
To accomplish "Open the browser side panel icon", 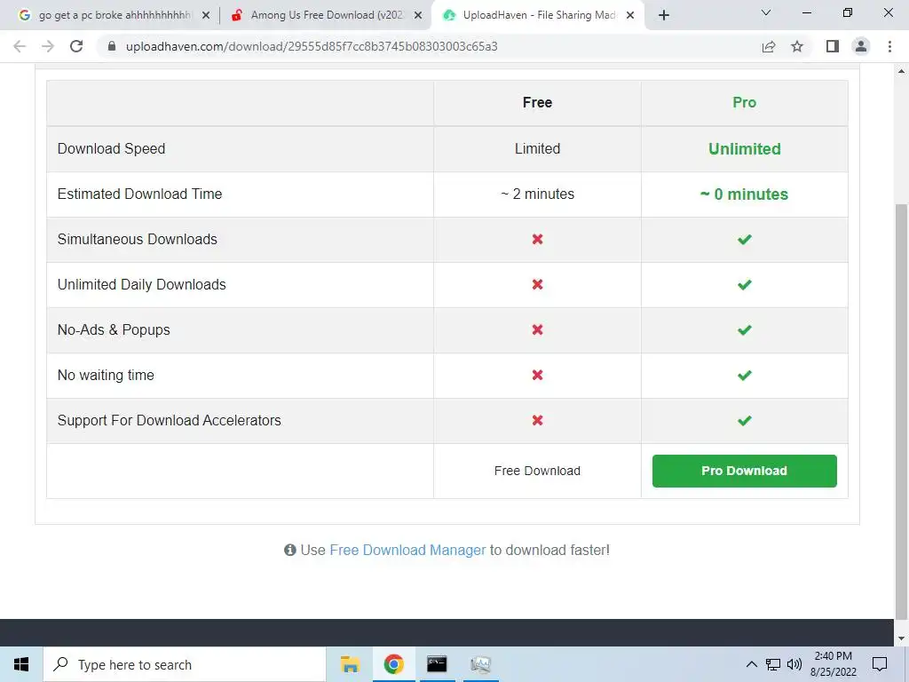I will click(x=833, y=46).
